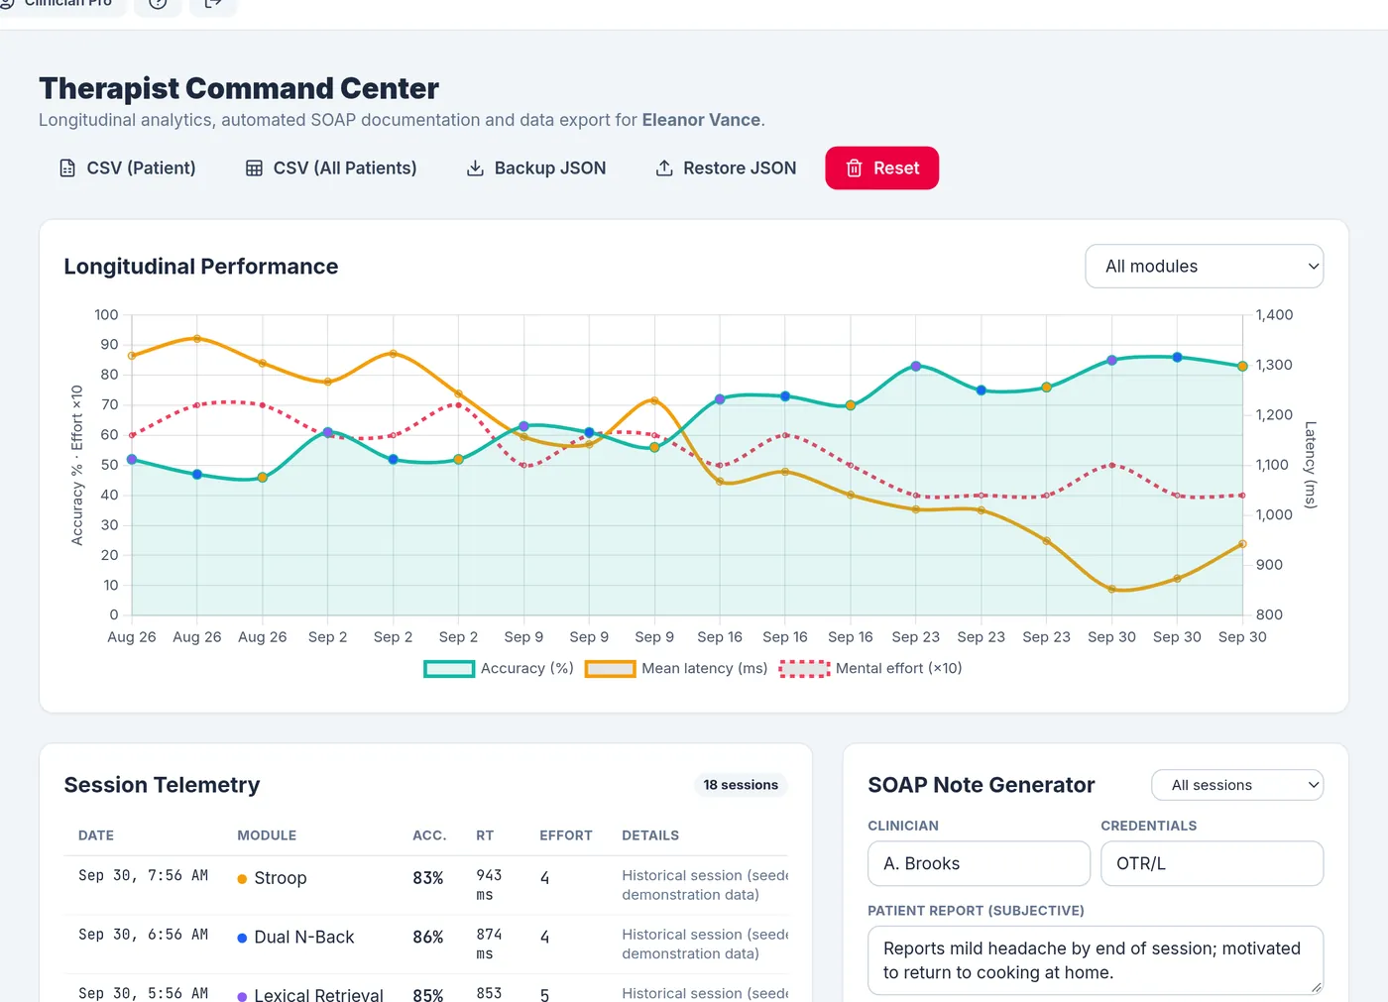Click the Longitudinal Performance heading
Screen dimensions: 1388x1002
pos(201,267)
